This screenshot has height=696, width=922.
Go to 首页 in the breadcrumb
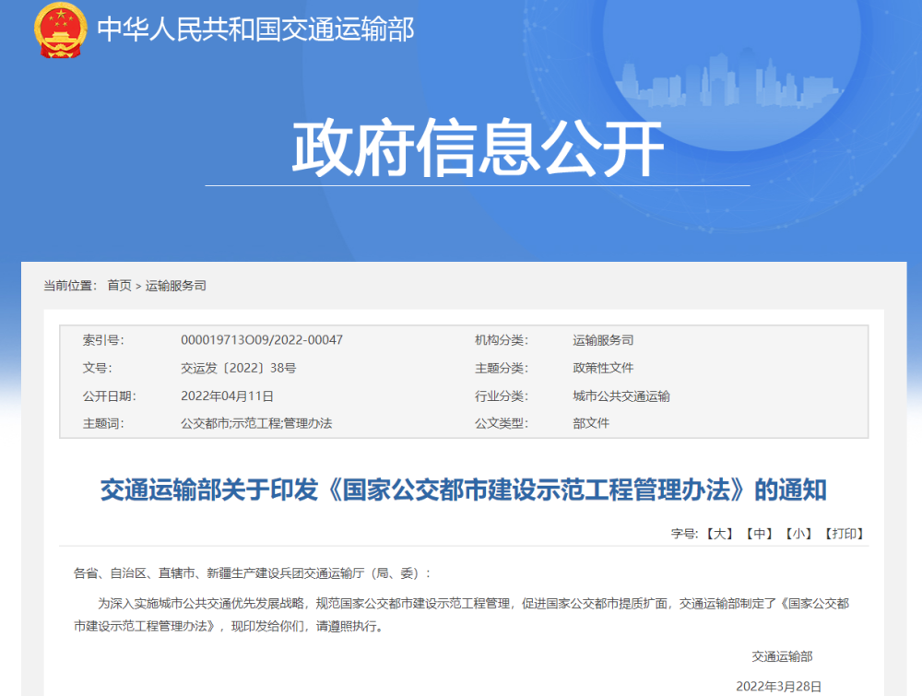click(119, 286)
